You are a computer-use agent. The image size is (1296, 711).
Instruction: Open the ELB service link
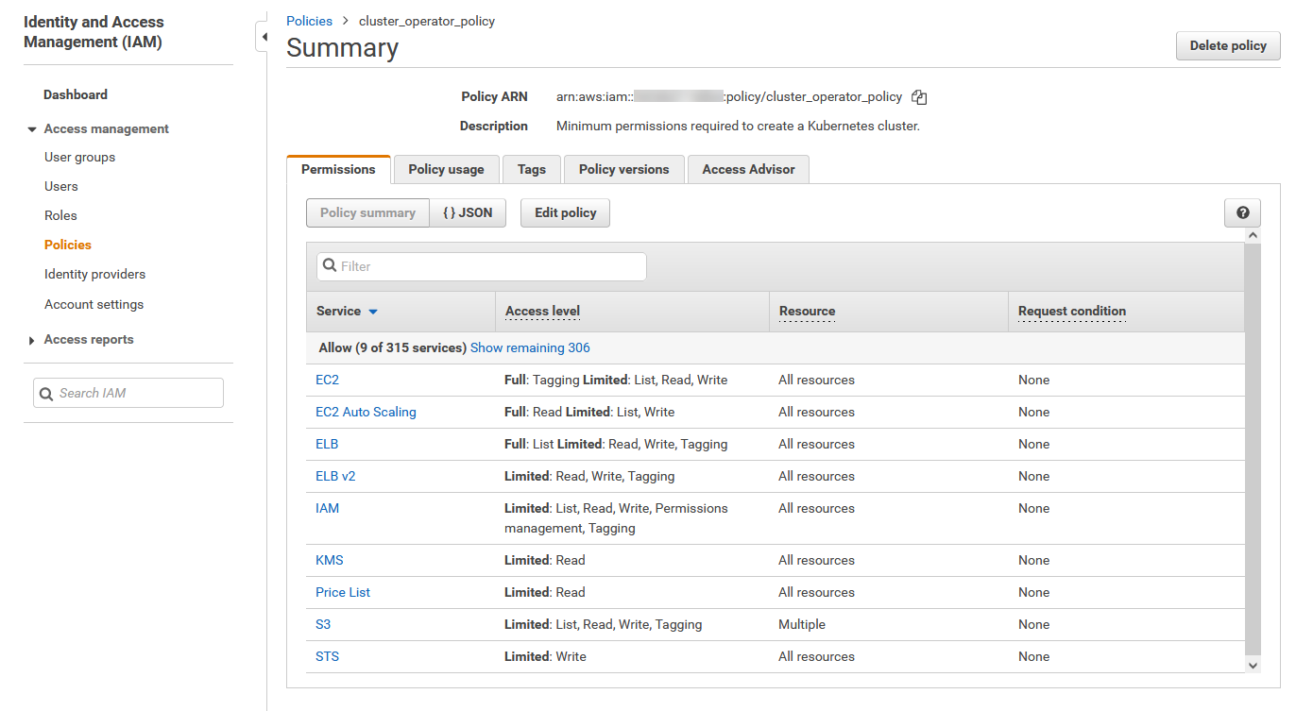pyautogui.click(x=327, y=445)
